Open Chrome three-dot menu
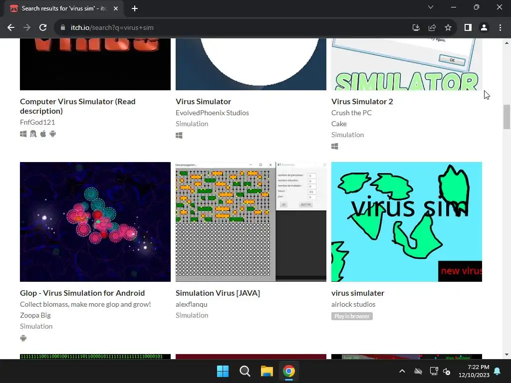511x383 pixels. pyautogui.click(x=500, y=28)
